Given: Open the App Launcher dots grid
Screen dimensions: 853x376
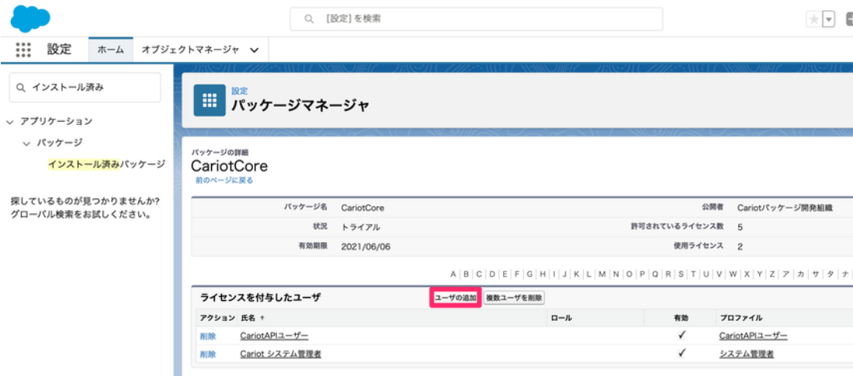Looking at the screenshot, I should (x=23, y=50).
